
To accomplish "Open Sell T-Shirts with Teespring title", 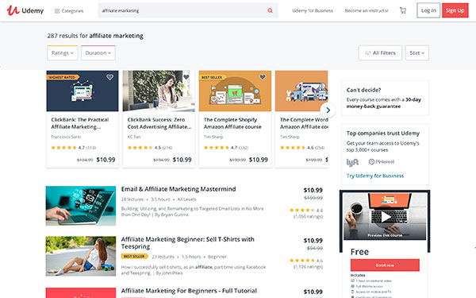I will coord(187,242).
